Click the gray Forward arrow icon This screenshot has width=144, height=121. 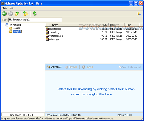(11, 14)
